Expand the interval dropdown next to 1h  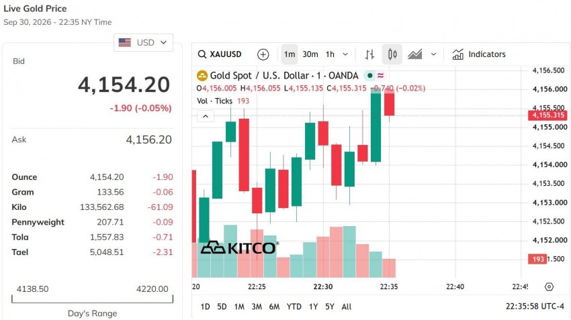[345, 54]
